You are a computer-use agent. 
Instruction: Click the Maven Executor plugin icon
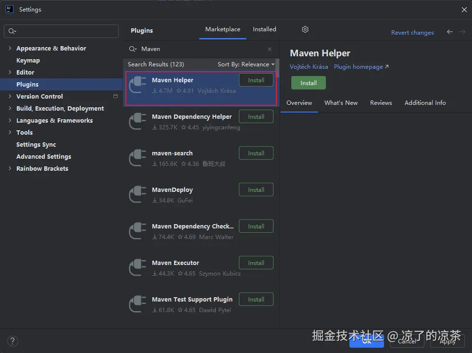click(137, 267)
